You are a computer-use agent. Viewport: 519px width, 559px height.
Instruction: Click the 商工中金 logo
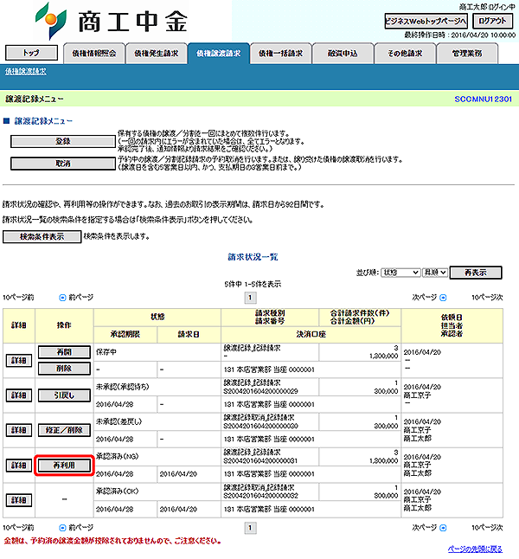point(112,21)
